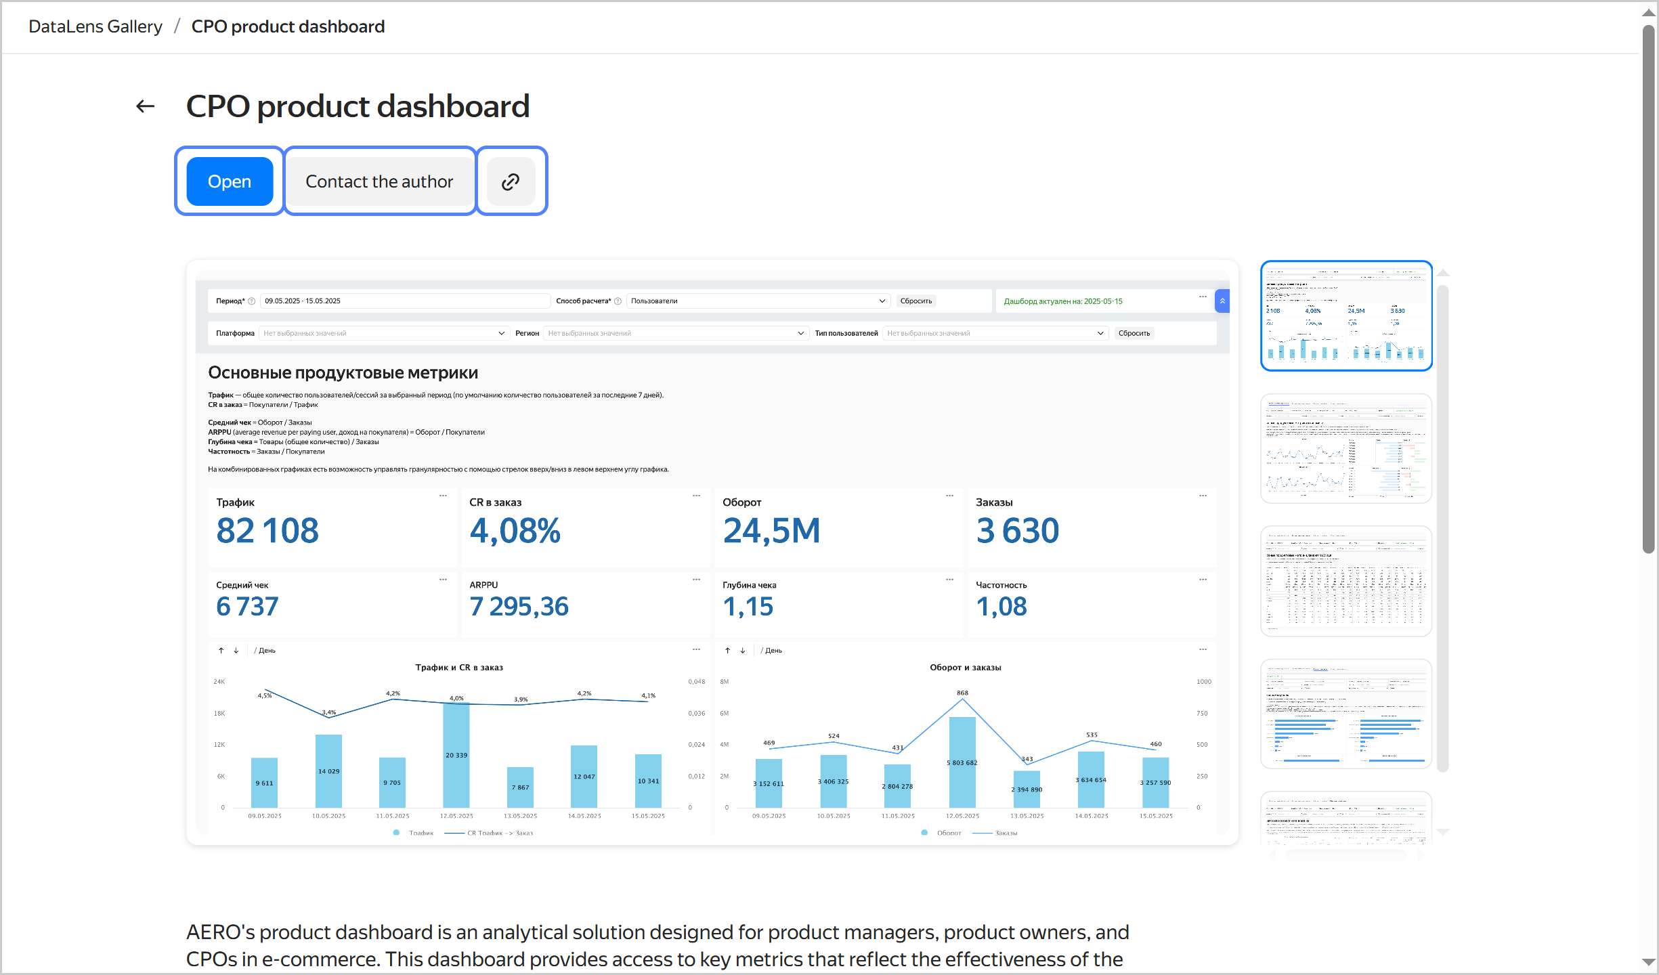Viewport: 1659px width, 975px height.
Task: Open the Заказы widget three-dots menu
Action: point(1203,496)
